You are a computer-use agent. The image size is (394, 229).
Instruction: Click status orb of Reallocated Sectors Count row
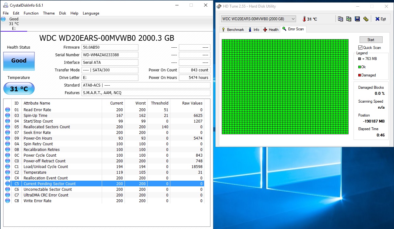(x=8, y=127)
